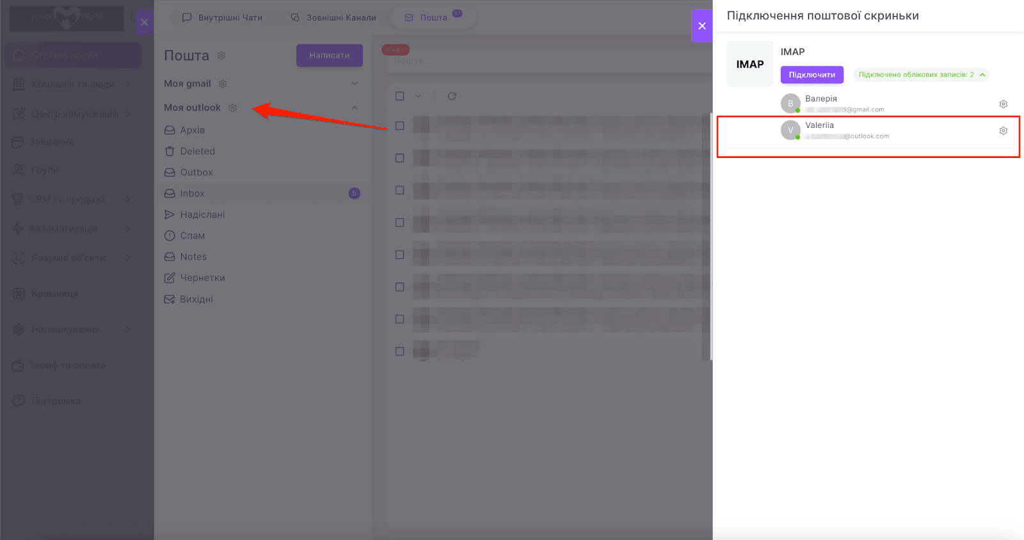Screen dimensions: 1024x540
Task: Expand the Компанія та люди submenu arrow
Action: [128, 84]
